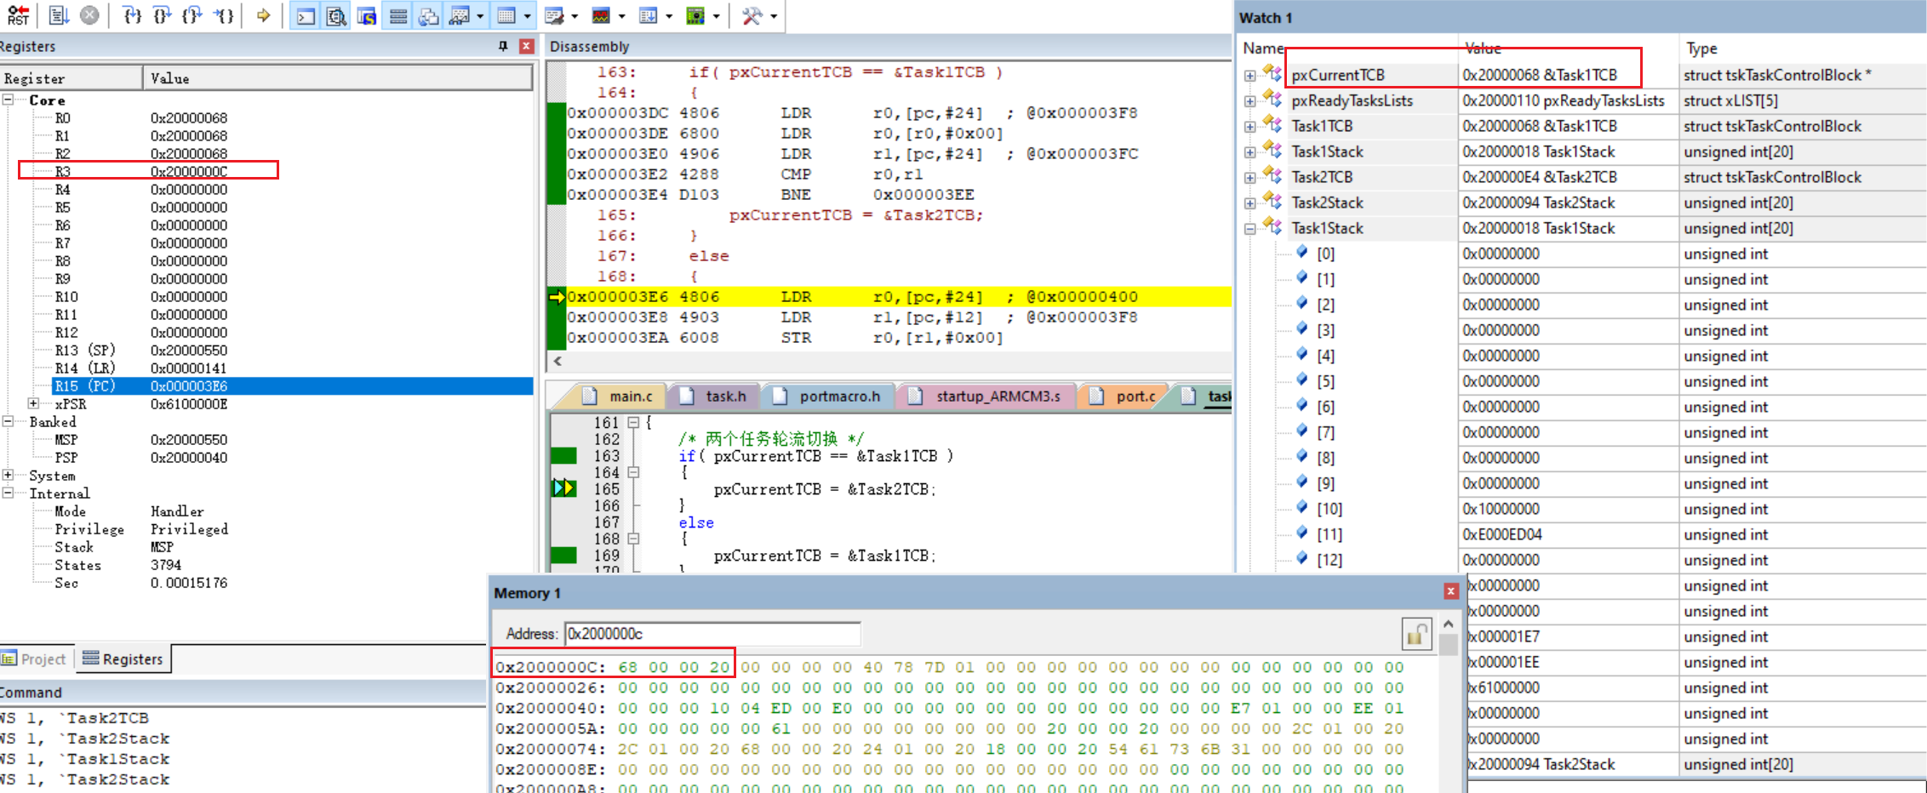The image size is (1927, 793).
Task: Collapse the expanded Task1Stack watch entry
Action: click(x=1249, y=228)
